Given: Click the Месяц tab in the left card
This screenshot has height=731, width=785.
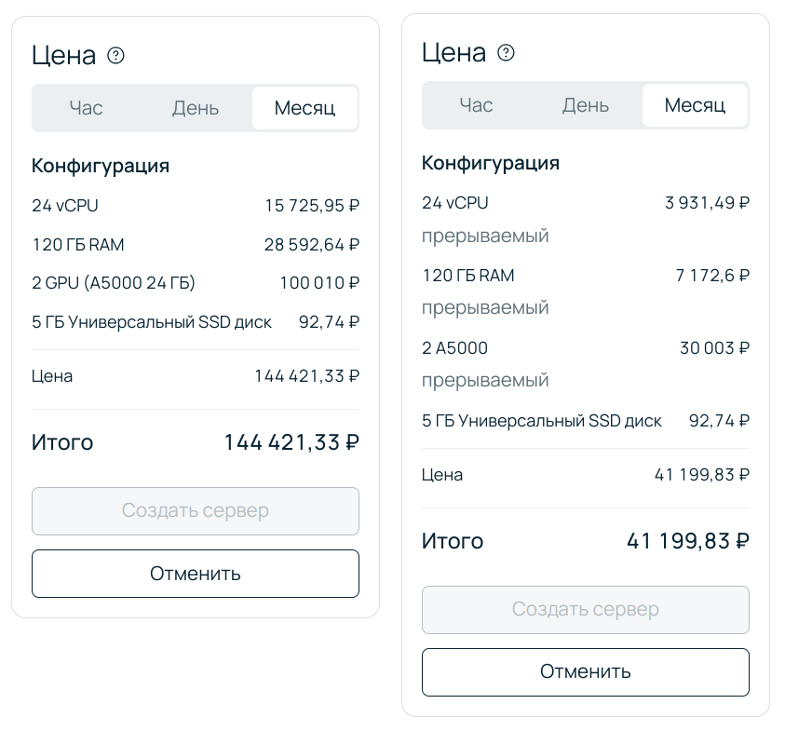Looking at the screenshot, I should click(x=305, y=108).
